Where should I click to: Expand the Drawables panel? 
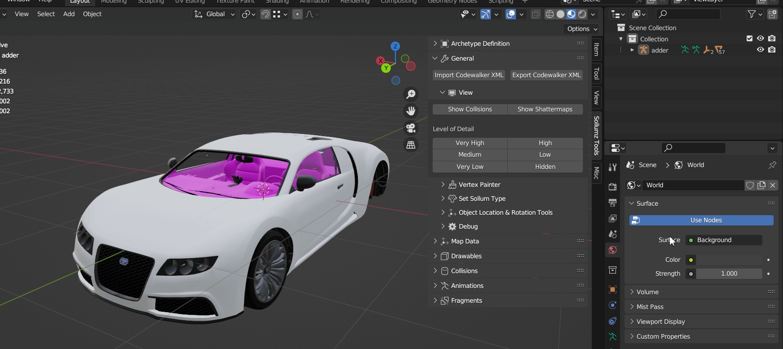[x=466, y=256]
